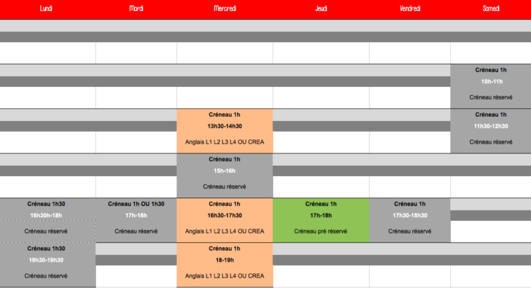Click empty Jeudi cell beside 13h30-14h30 slot
The image size is (531, 288).
[x=321, y=142]
